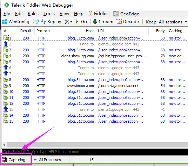Open the File menu
Viewport: 188px width, 166px height.
(x=7, y=14)
